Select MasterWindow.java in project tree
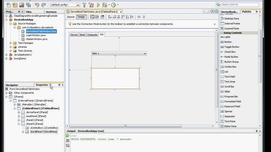 pos(37,39)
